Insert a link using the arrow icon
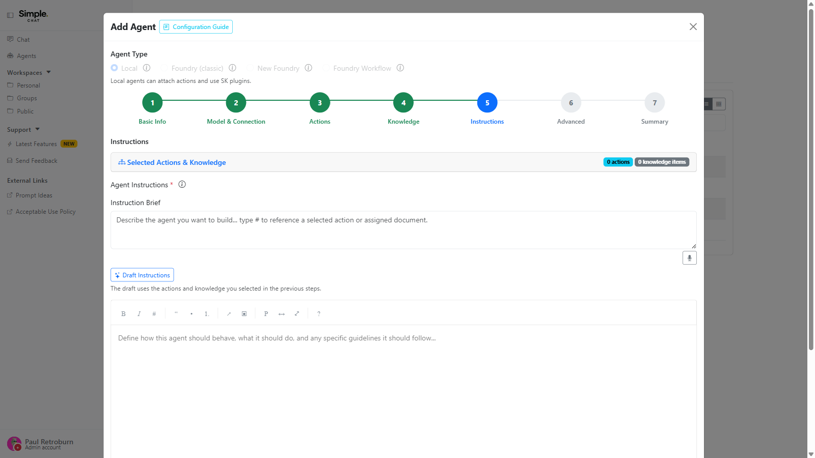 coord(229,314)
